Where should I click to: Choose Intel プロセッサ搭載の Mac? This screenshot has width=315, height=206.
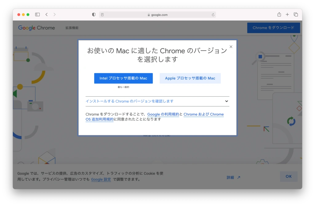pos(123,78)
